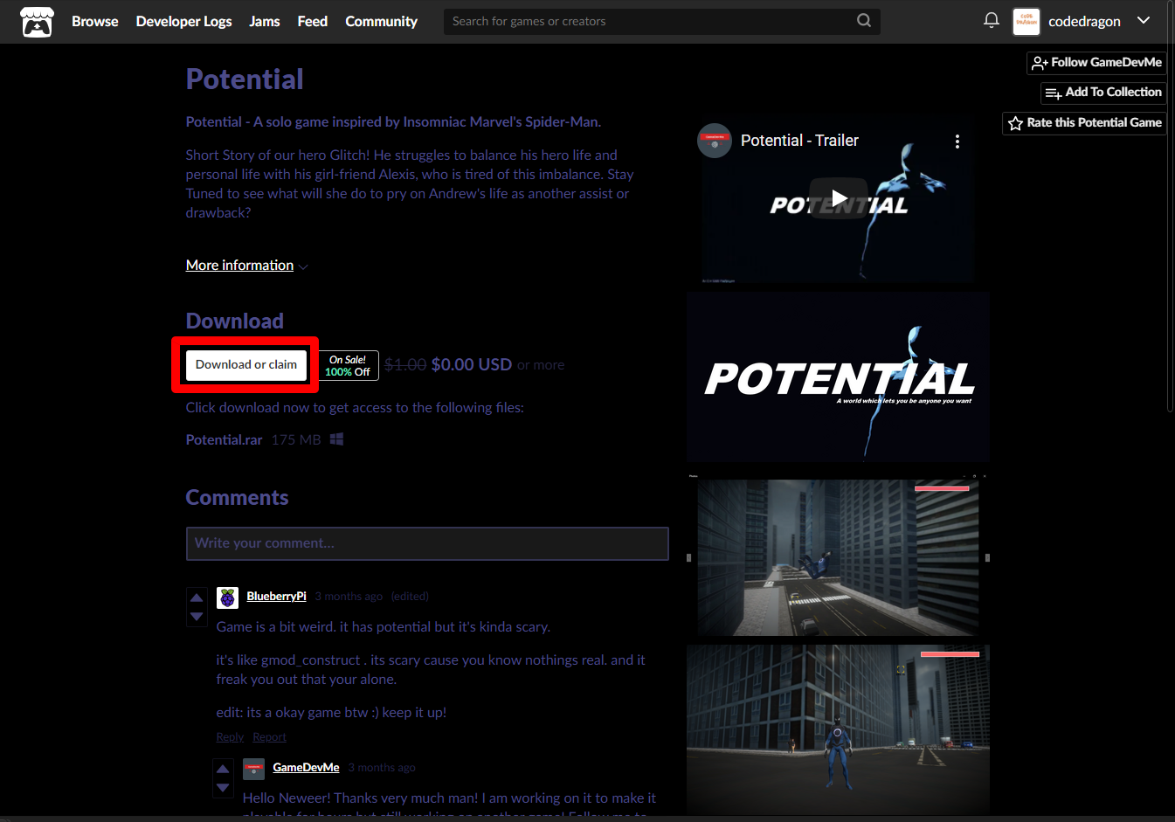Open BlueberryPi profile link
This screenshot has width=1175, height=822.
click(276, 597)
